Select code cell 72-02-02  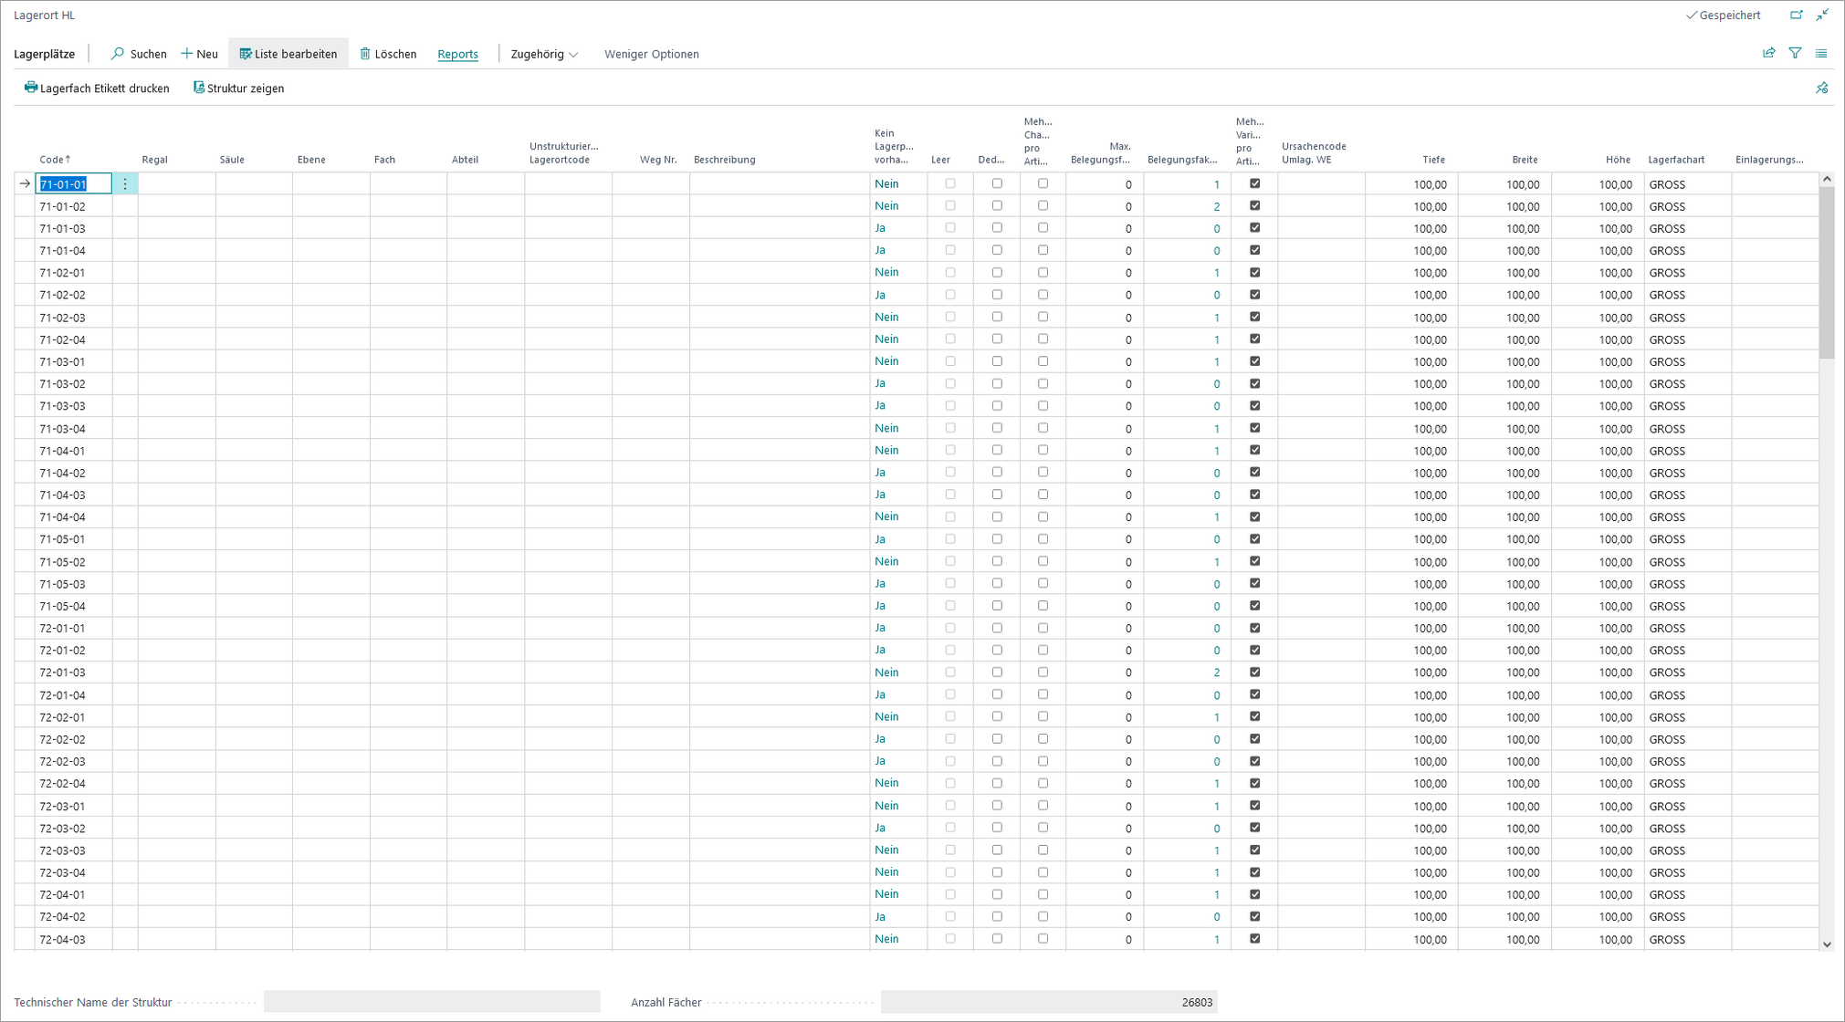pyautogui.click(x=73, y=739)
